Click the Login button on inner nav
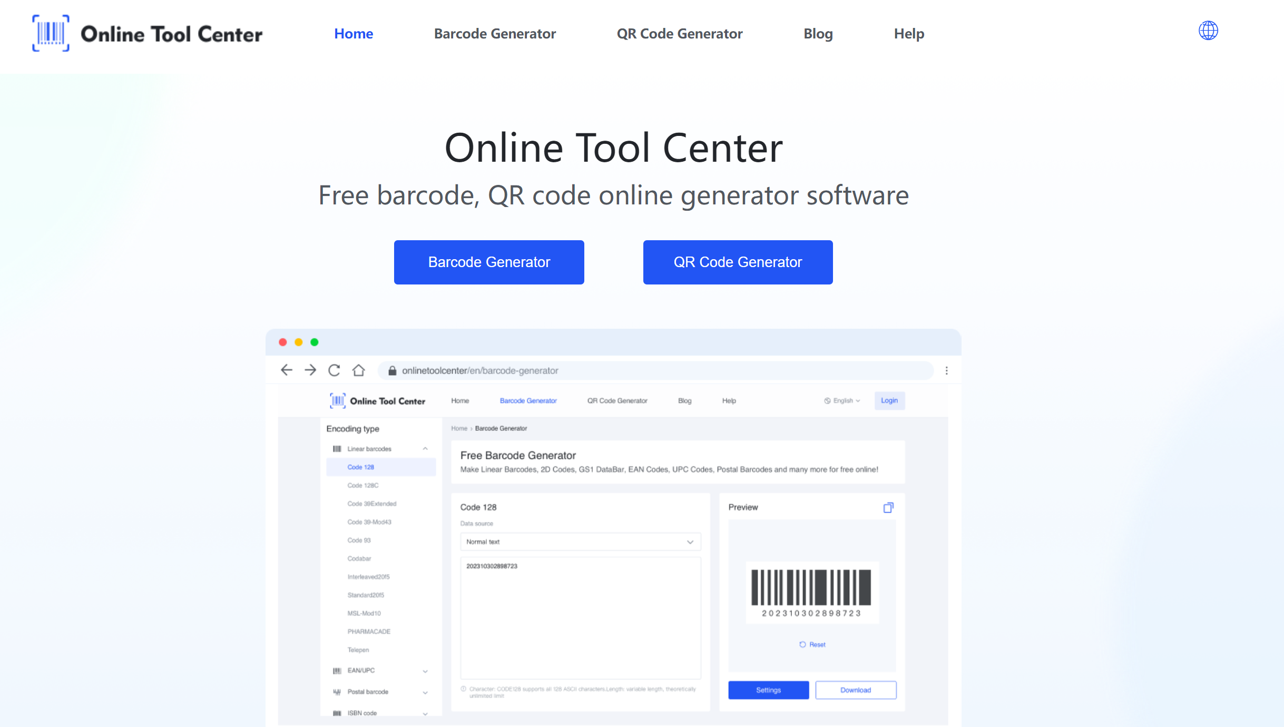The image size is (1284, 727). pyautogui.click(x=889, y=400)
